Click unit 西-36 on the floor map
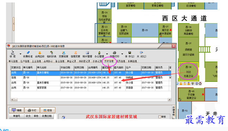228x131 pixels. pos(188,30)
